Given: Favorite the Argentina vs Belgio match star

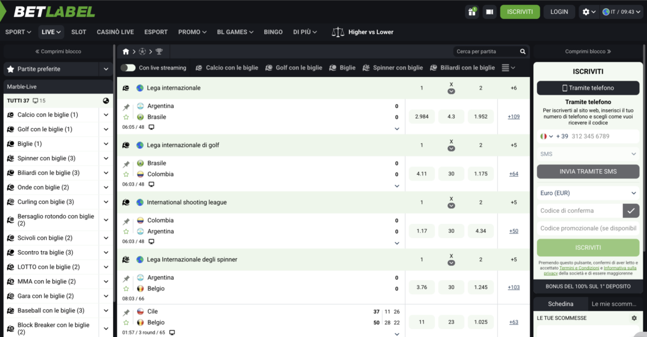Looking at the screenshot, I should 126,289.
